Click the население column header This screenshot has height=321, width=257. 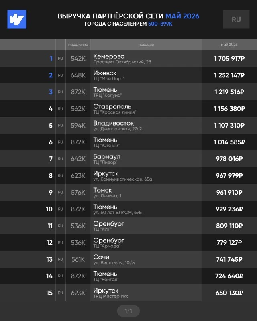point(78,45)
